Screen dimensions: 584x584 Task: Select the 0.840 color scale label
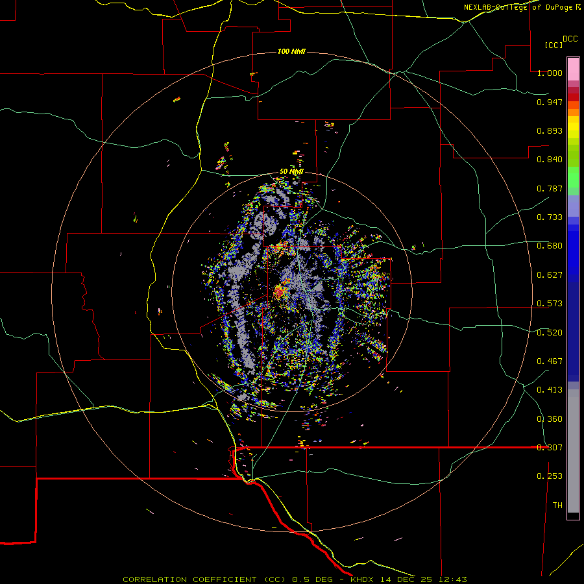pos(550,160)
